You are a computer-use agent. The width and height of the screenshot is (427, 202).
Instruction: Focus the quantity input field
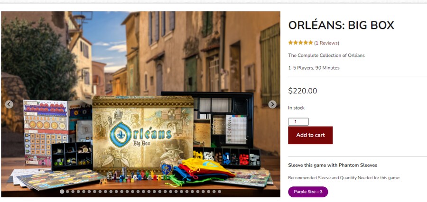coord(298,122)
